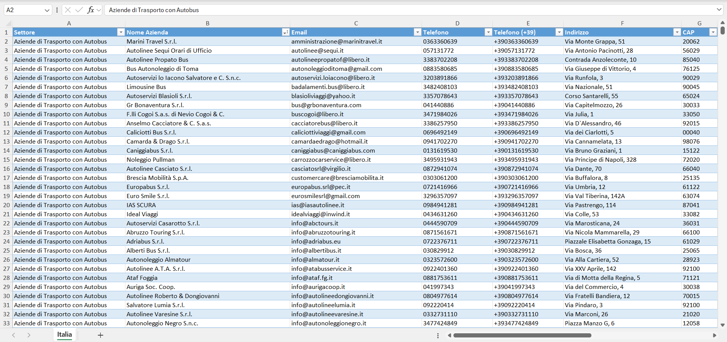Click the vertical scroll down arrow

click(x=722, y=325)
